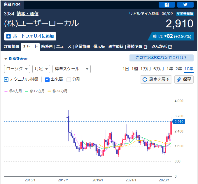Click the 2,910 price marker on chart axis
This screenshot has width=198, height=184.
coord(178,122)
